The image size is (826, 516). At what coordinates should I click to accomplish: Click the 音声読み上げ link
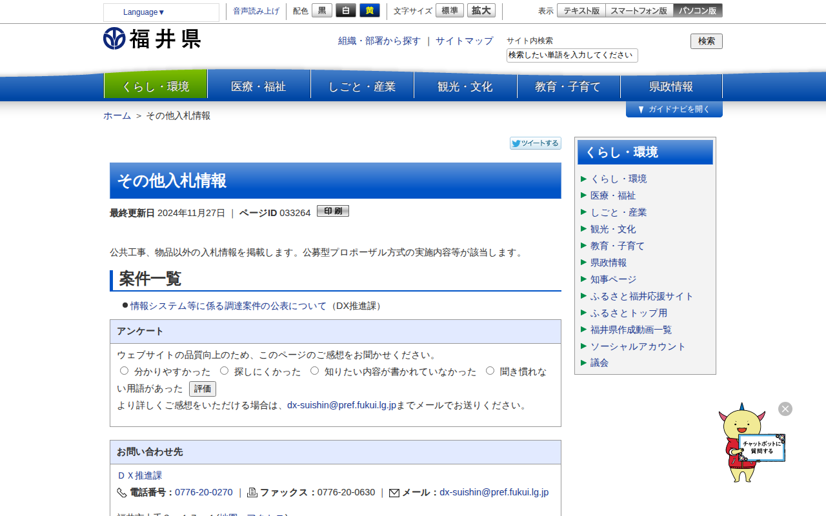coord(256,11)
